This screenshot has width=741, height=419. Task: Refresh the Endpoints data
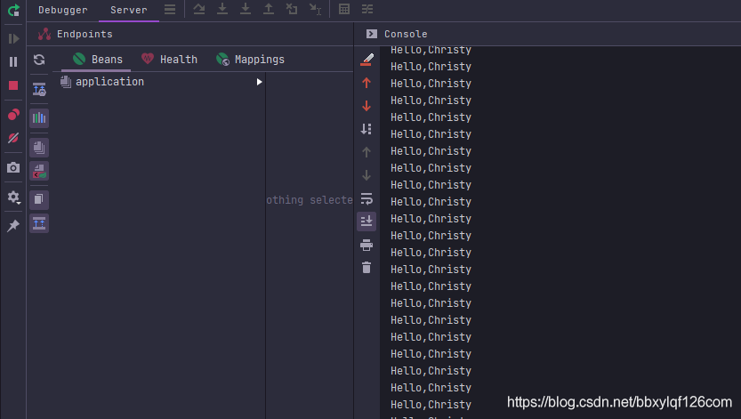coord(39,60)
